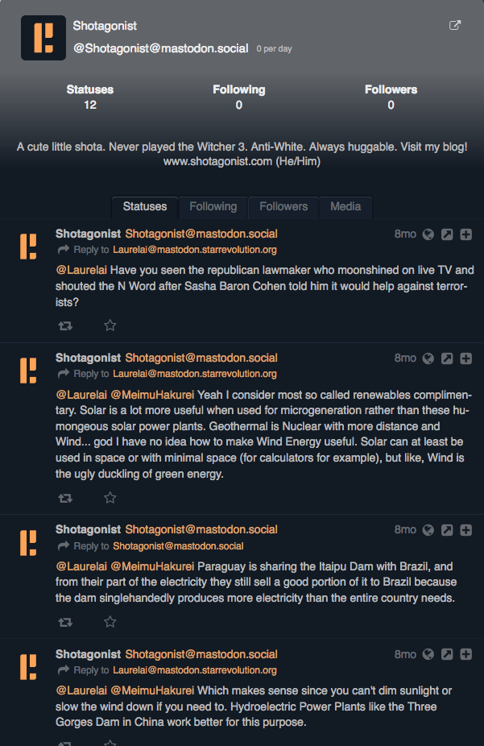Favorite the republican lawmaker post
Screen dimensions: 484x746
110,325
